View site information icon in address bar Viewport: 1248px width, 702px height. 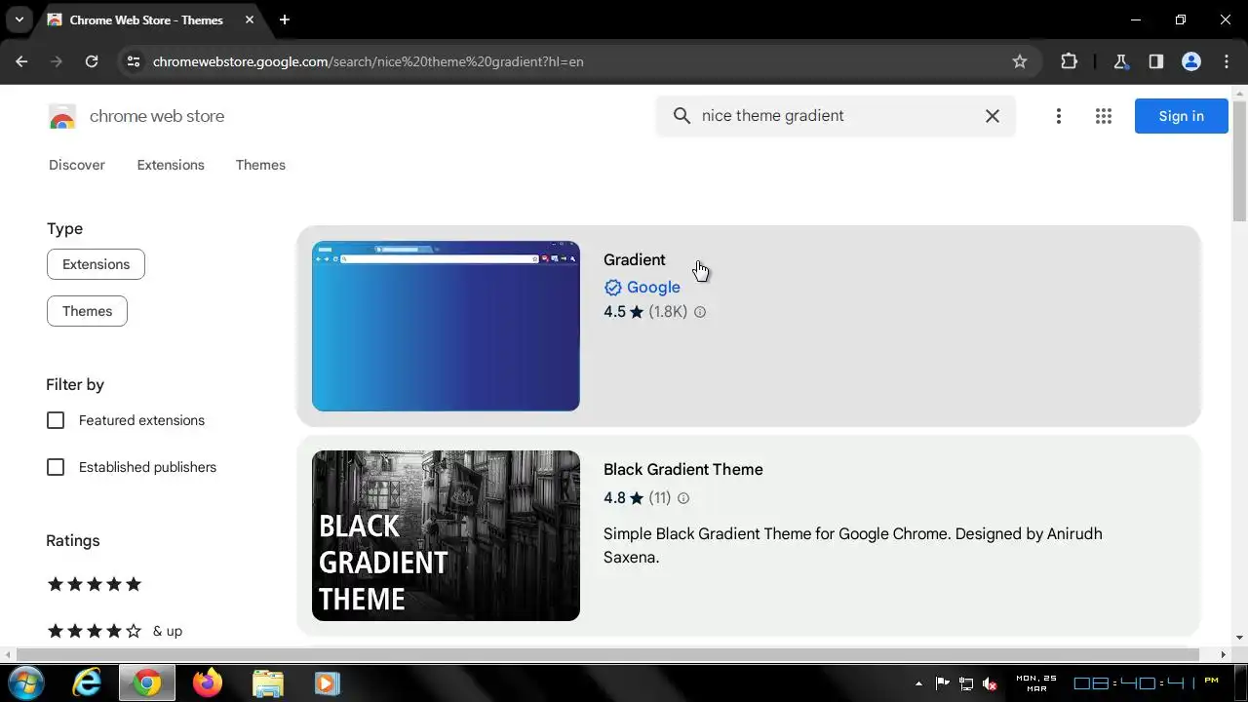pyautogui.click(x=134, y=61)
